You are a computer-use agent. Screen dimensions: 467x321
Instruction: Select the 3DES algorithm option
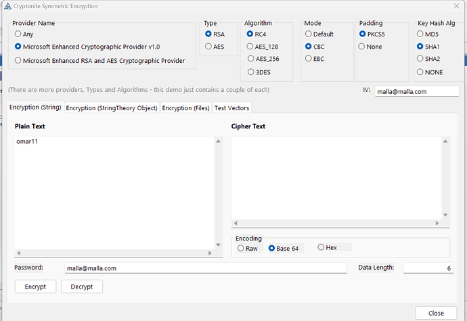[x=250, y=72]
